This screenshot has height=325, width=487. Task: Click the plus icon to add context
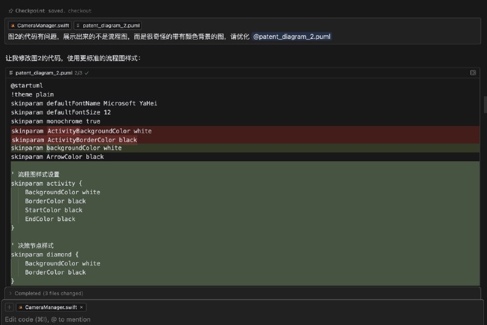coord(9,307)
